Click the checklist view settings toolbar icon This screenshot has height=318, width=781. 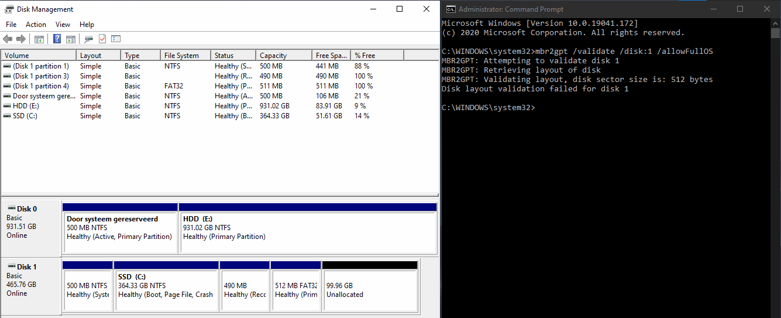116,39
